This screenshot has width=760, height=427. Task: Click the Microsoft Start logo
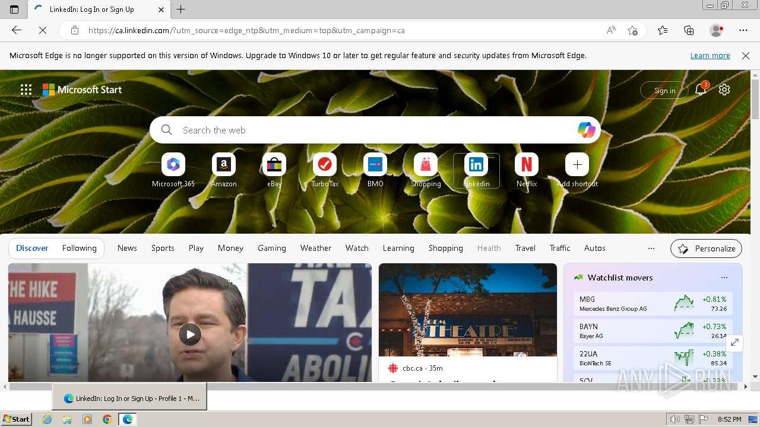(x=82, y=90)
